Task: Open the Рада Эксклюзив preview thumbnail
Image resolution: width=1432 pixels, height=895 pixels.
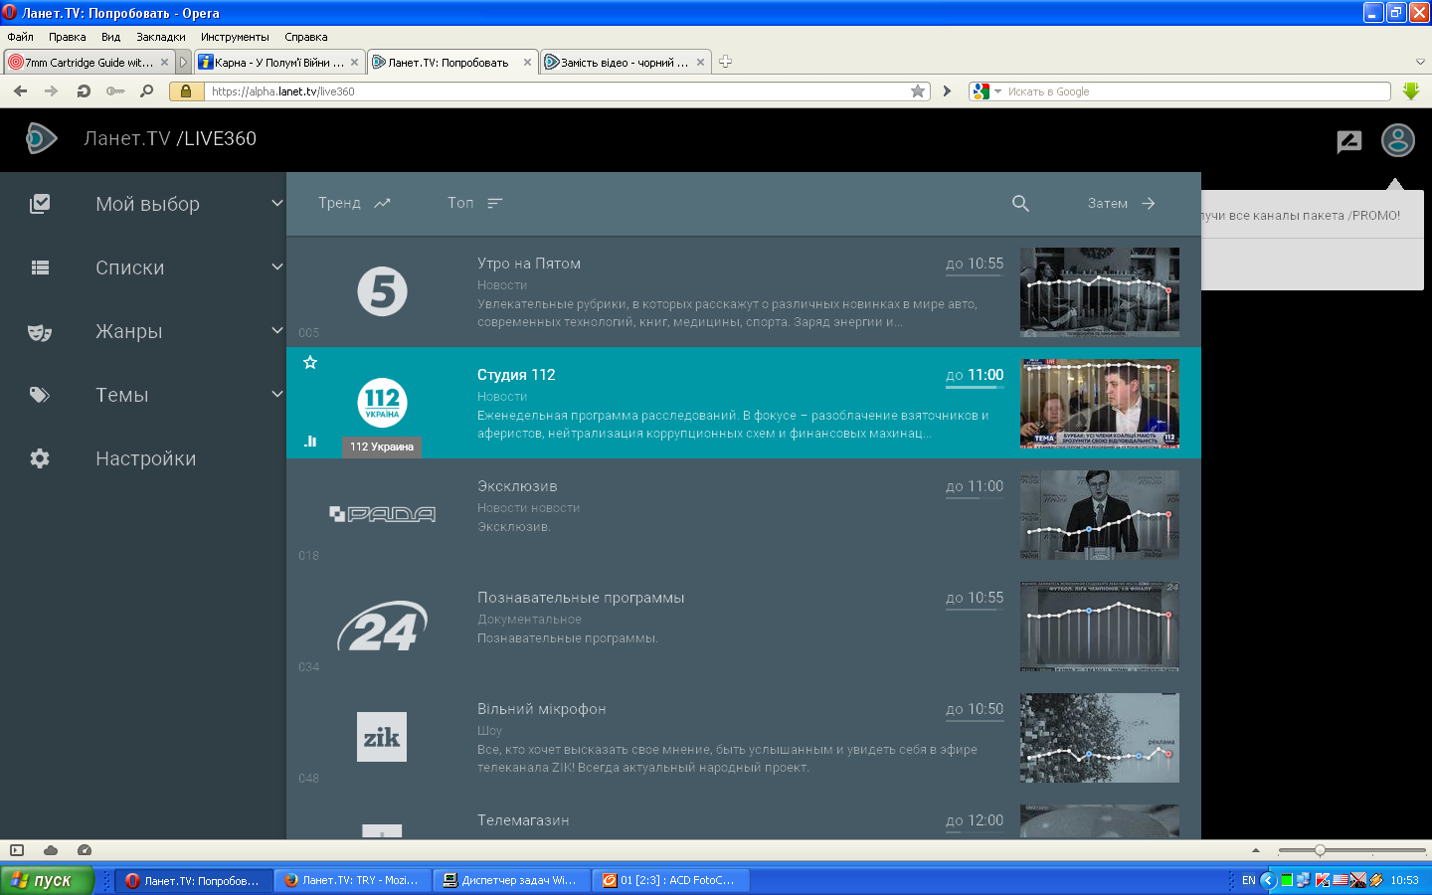Action: point(1099,514)
